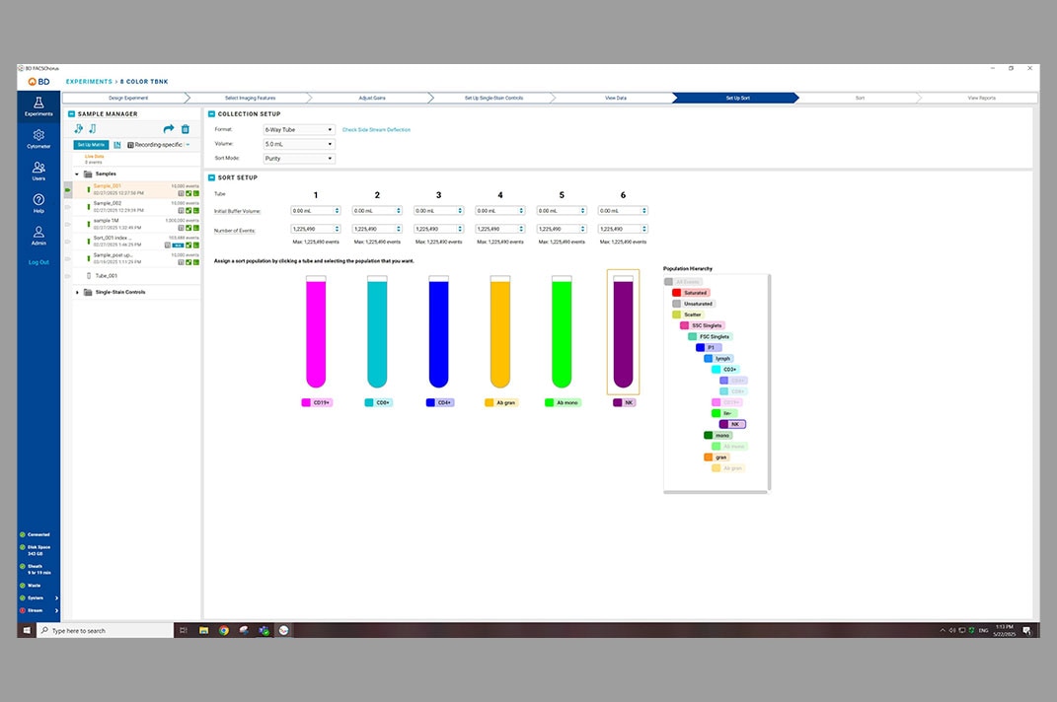Viewport: 1057px width, 702px height.
Task: Click the green System status indicator
Action: (23, 597)
